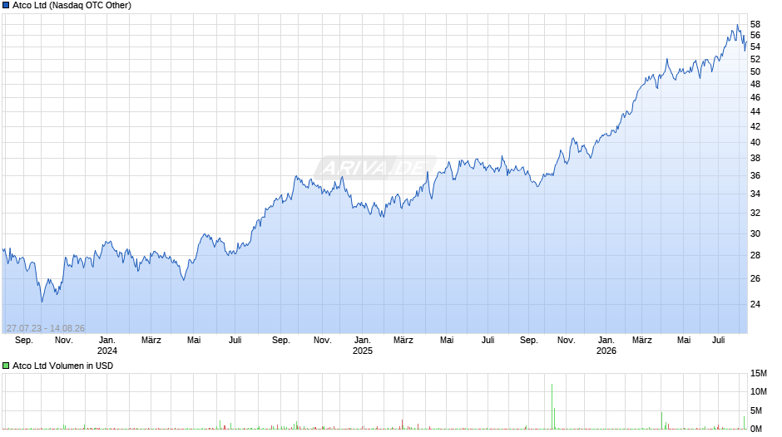Click the 'Jan. 2025' axis label

point(363,346)
